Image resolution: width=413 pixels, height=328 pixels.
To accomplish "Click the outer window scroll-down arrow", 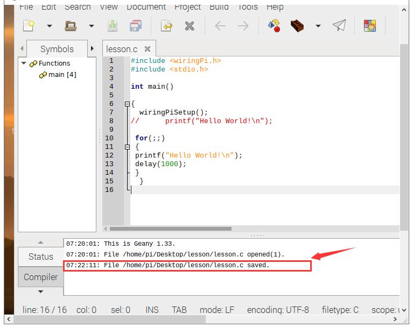I will (404, 310).
